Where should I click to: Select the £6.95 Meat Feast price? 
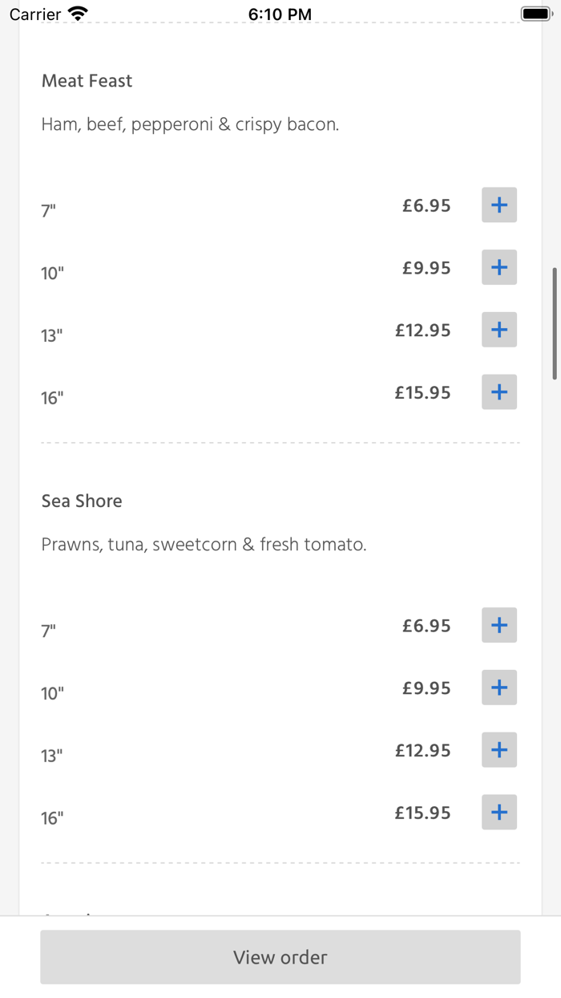[426, 206]
